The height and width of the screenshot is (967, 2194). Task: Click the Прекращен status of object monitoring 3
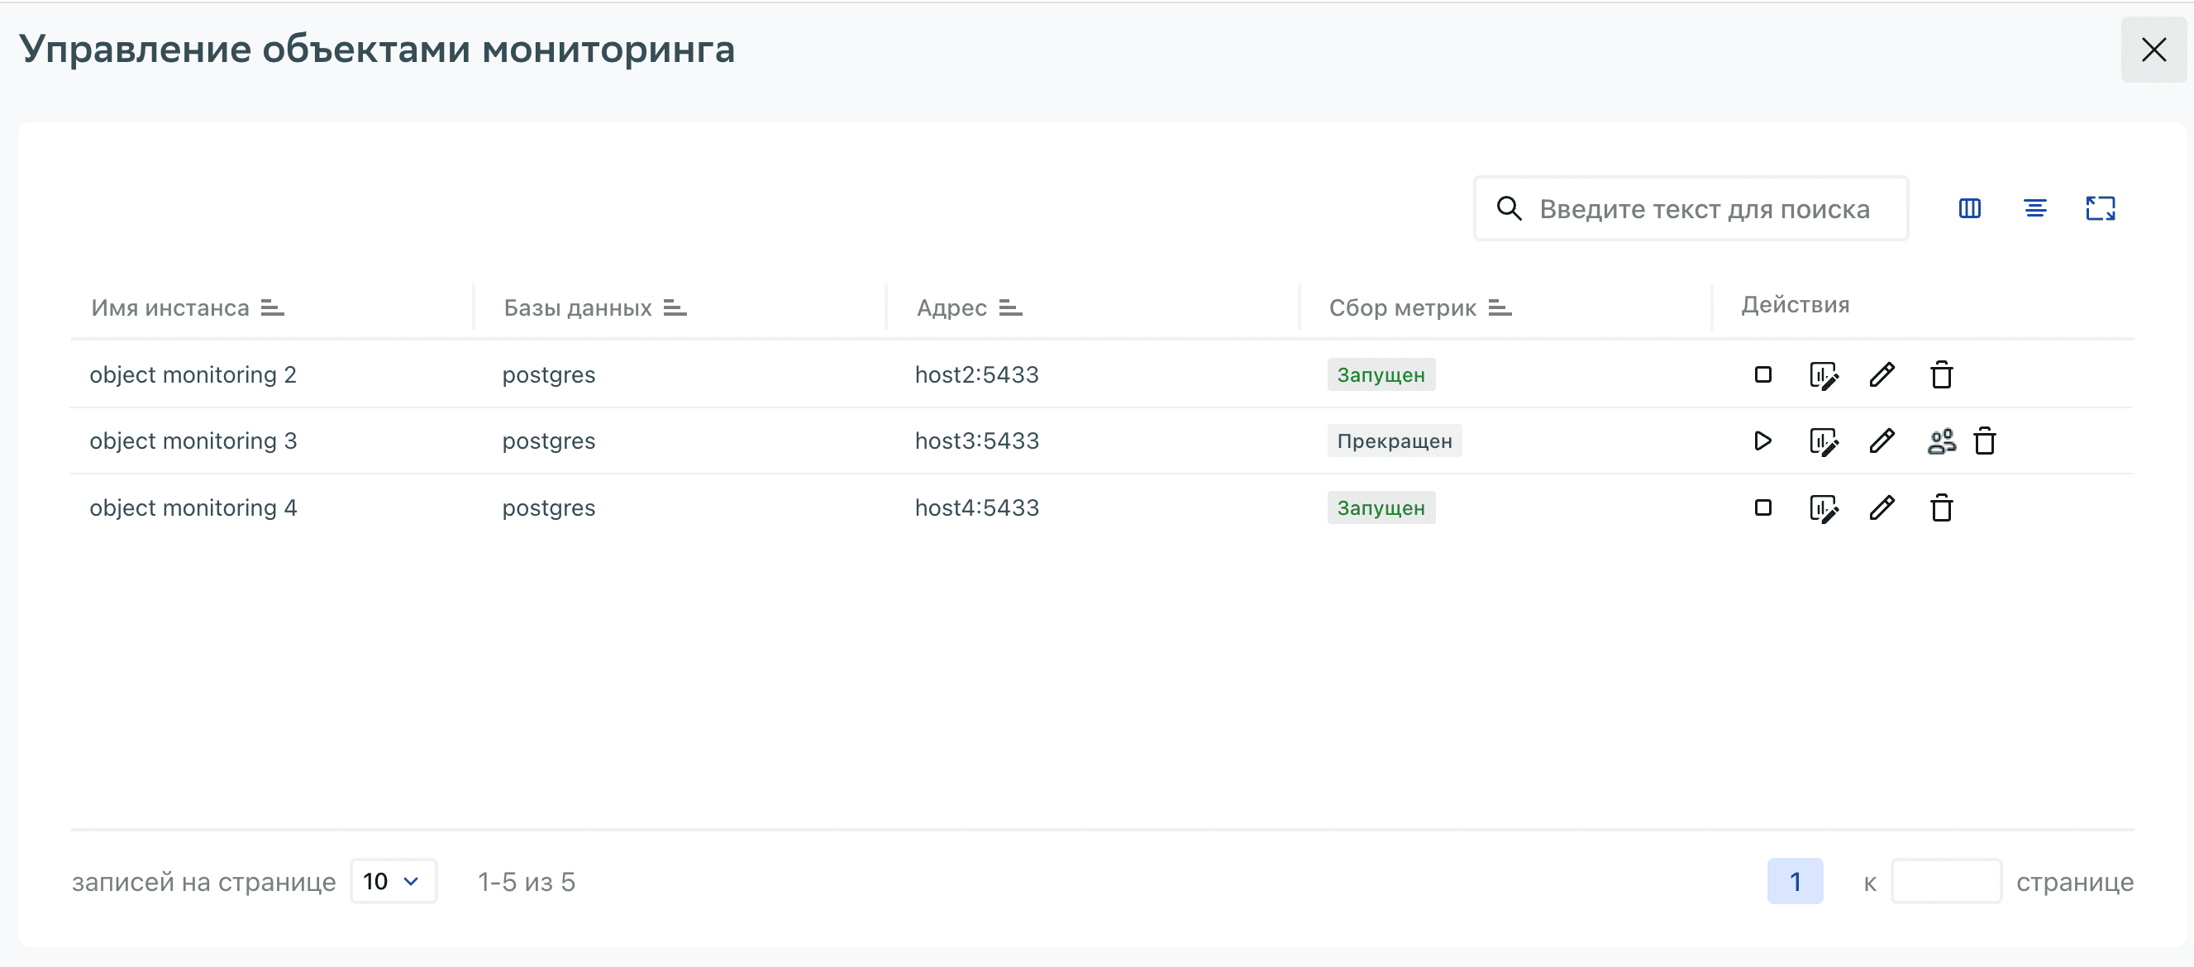tap(1395, 441)
